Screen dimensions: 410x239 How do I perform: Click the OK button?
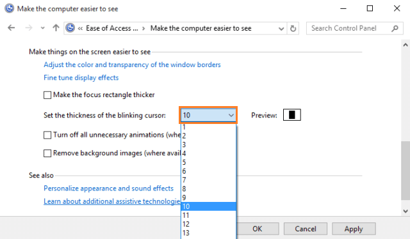258,229
